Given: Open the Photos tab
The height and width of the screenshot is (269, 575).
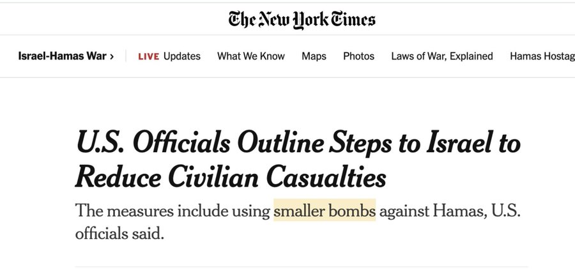Looking at the screenshot, I should click(x=358, y=56).
